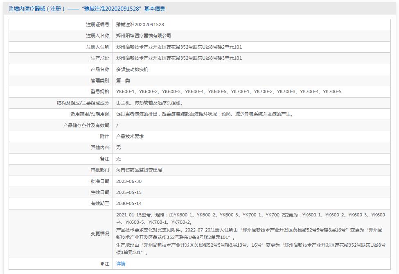
Task: Click the 适用范围/预期用途 label
Action: (x=90, y=114)
